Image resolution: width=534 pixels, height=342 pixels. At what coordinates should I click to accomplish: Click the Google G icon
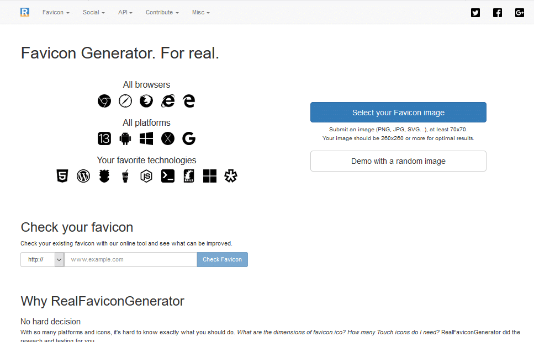tap(189, 138)
